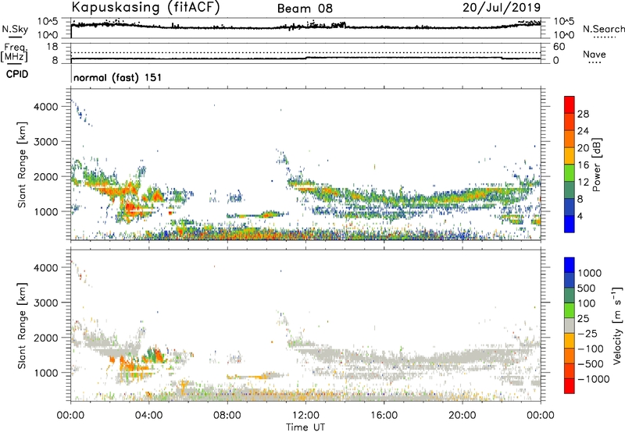The width and height of the screenshot is (625, 432).
Task: Pick the yellow-orange 16–20 dB Power segment
Action: click(570, 155)
